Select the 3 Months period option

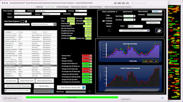point(109,24)
